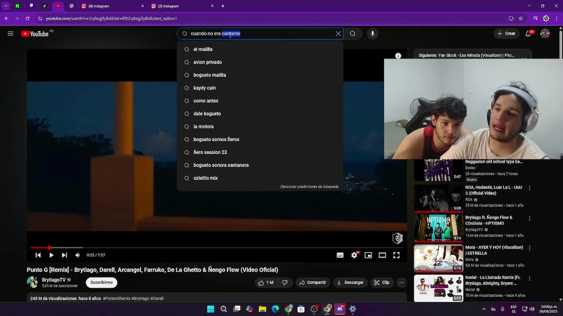Open more actions ellipsis under the video

click(x=402, y=283)
